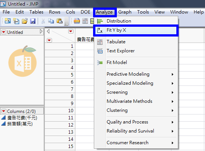This screenshot has width=205, height=151.
Task: Select the 廣告花費 column header
Action: pyautogui.click(x=86, y=39)
